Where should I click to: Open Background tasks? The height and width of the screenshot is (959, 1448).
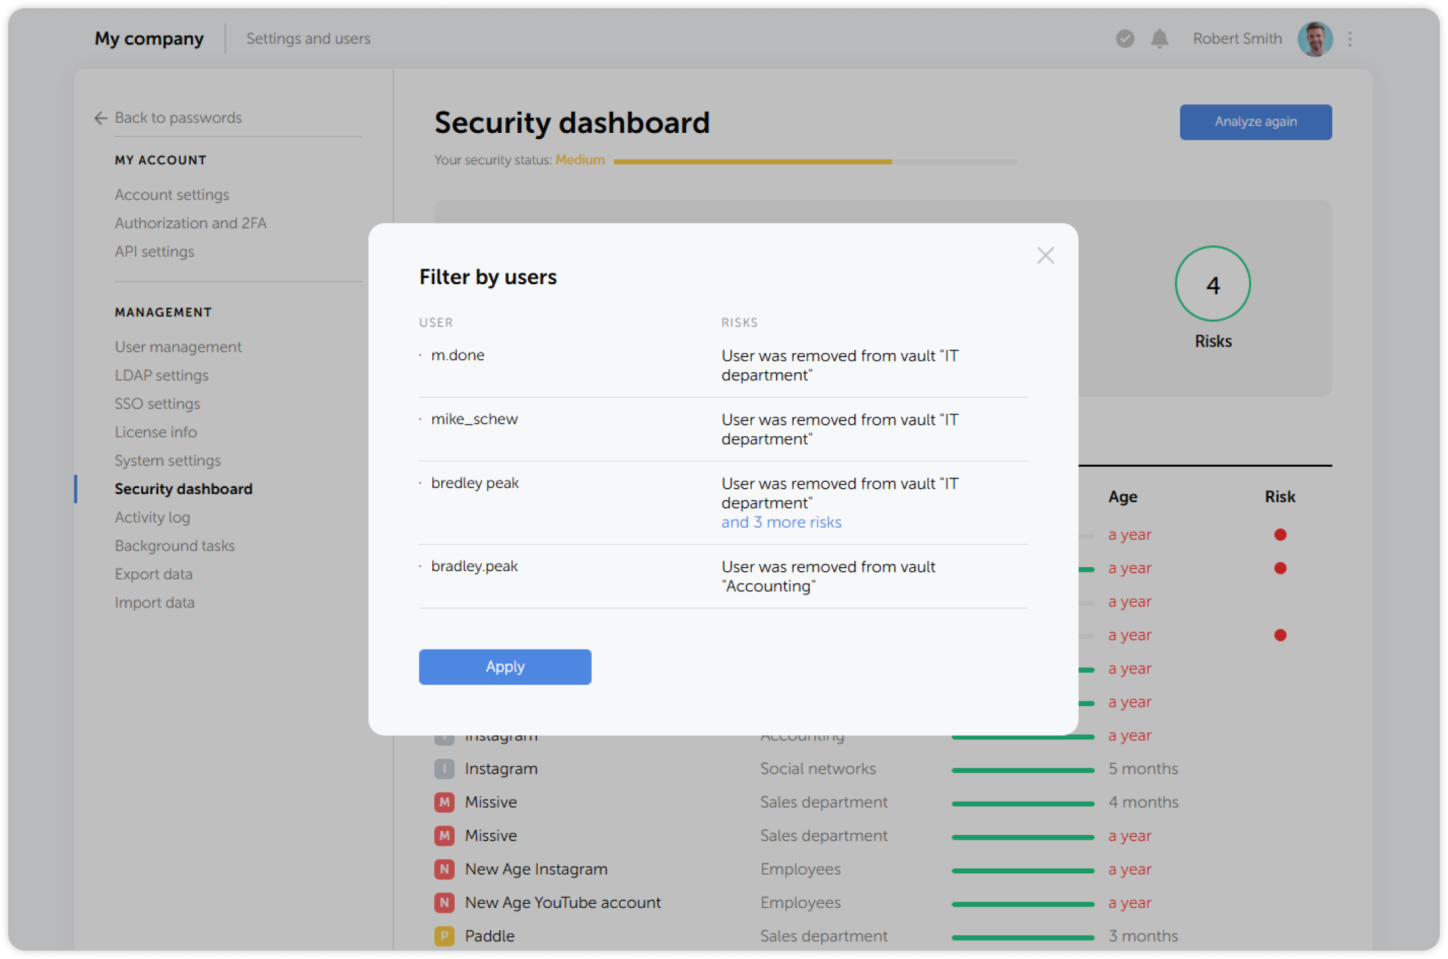point(175,546)
